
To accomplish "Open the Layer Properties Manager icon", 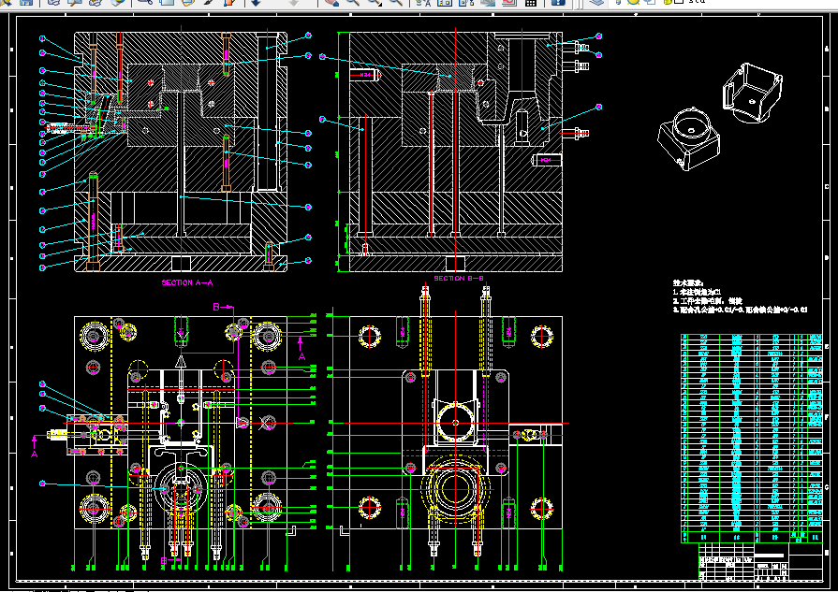I will 596,2.
